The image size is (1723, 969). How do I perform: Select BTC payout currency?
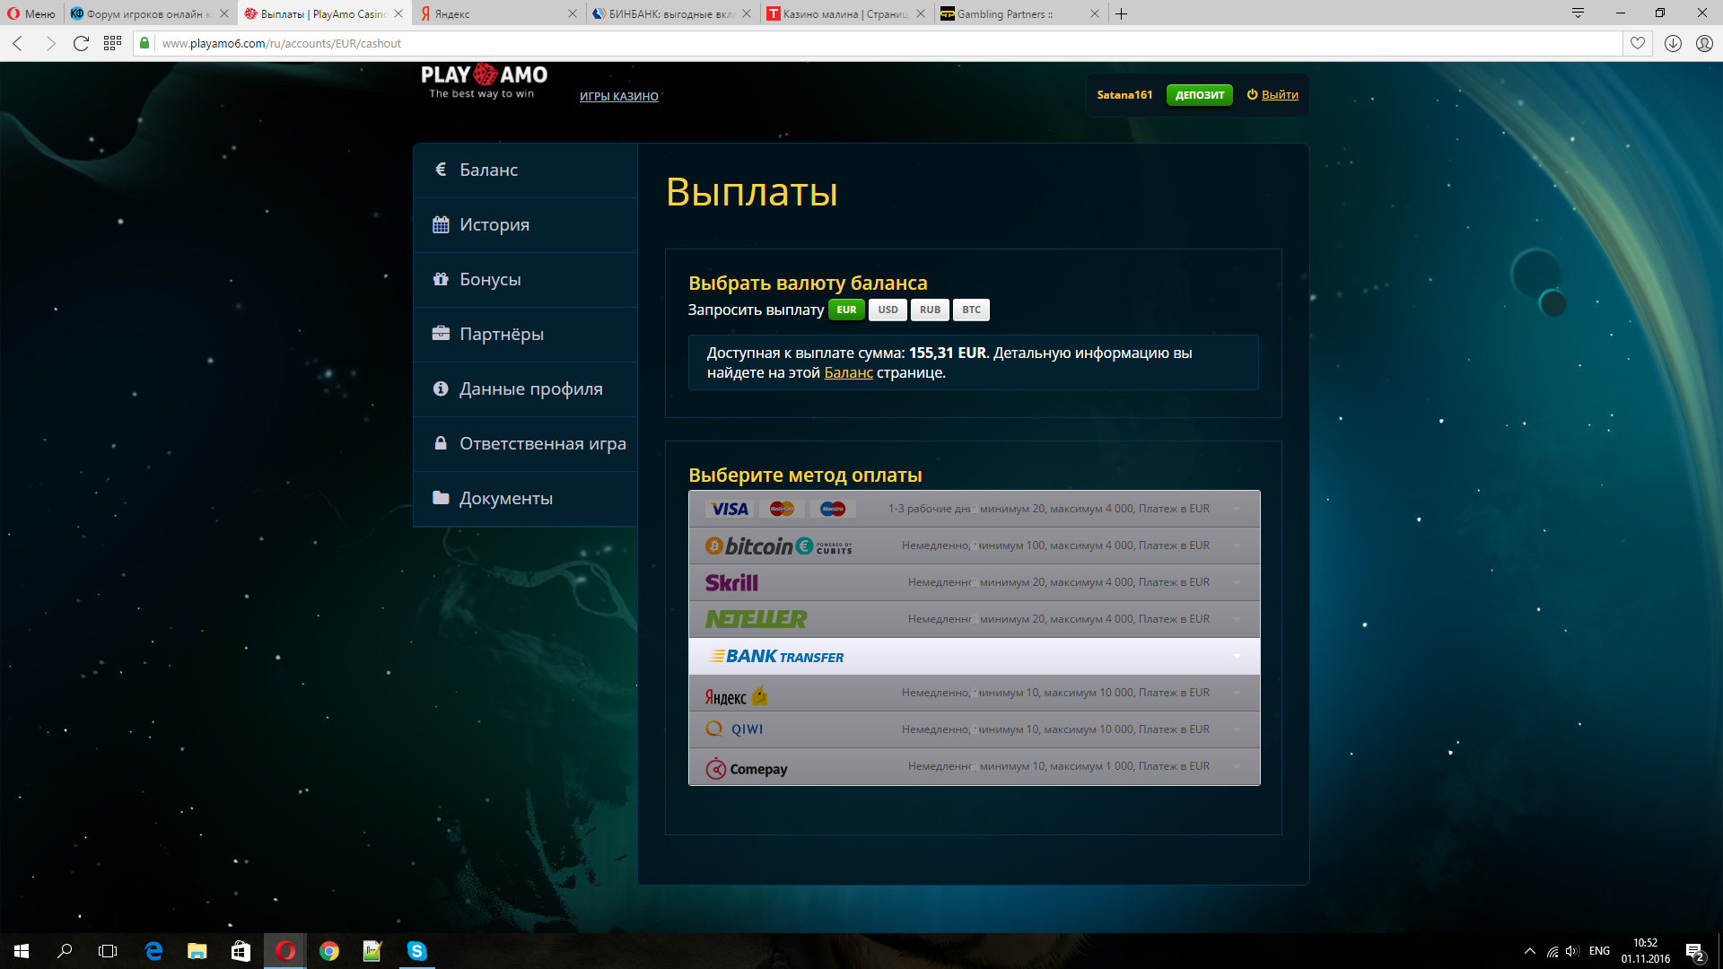[971, 310]
